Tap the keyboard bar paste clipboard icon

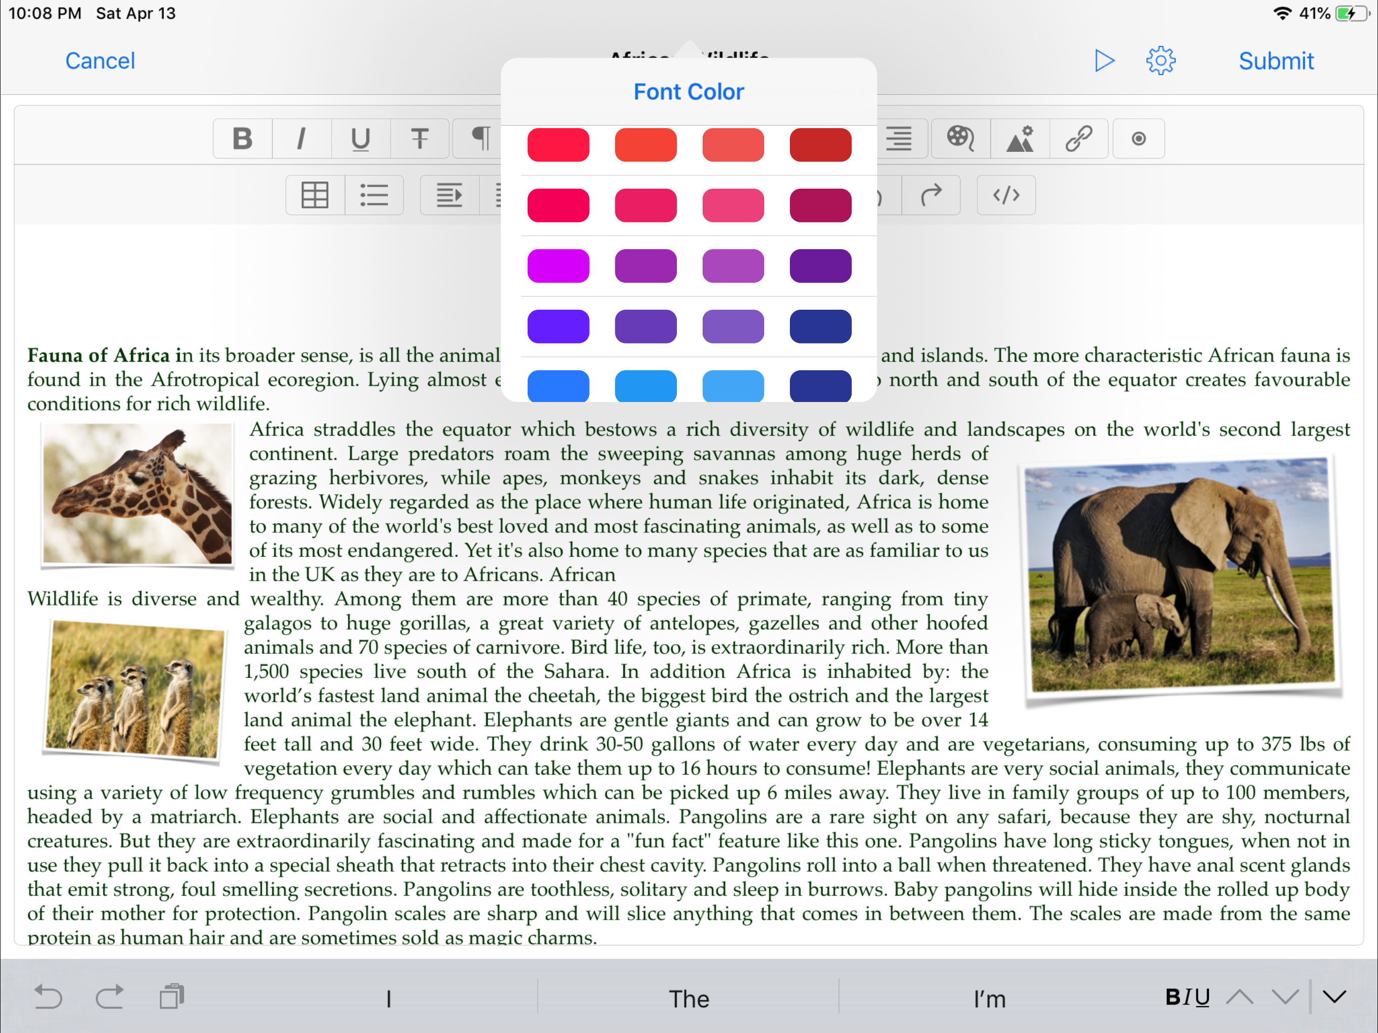coord(172,996)
